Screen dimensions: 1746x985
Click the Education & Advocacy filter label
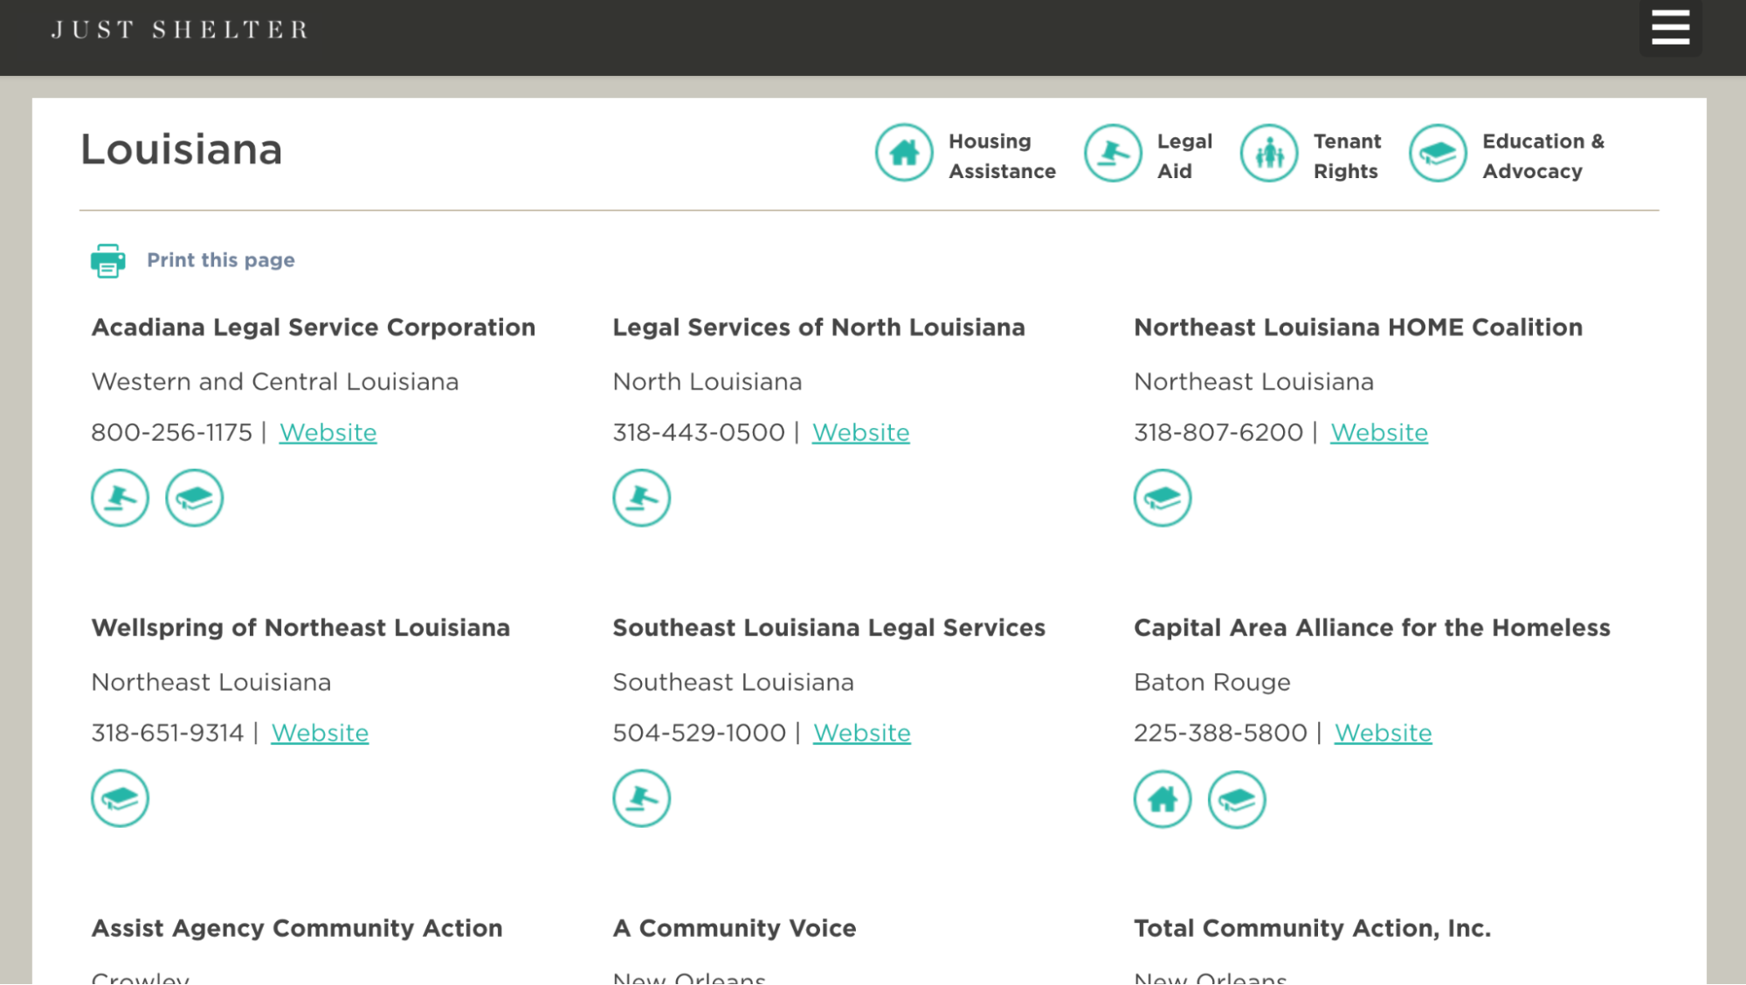pos(1542,155)
